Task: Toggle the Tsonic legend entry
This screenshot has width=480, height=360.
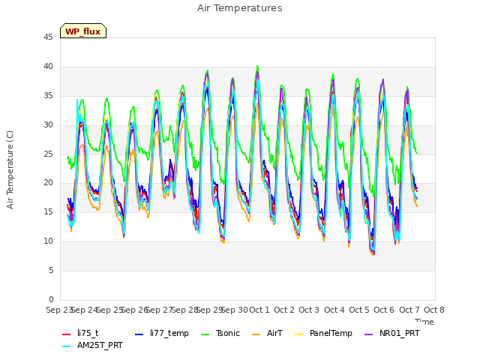Action: click(220, 333)
